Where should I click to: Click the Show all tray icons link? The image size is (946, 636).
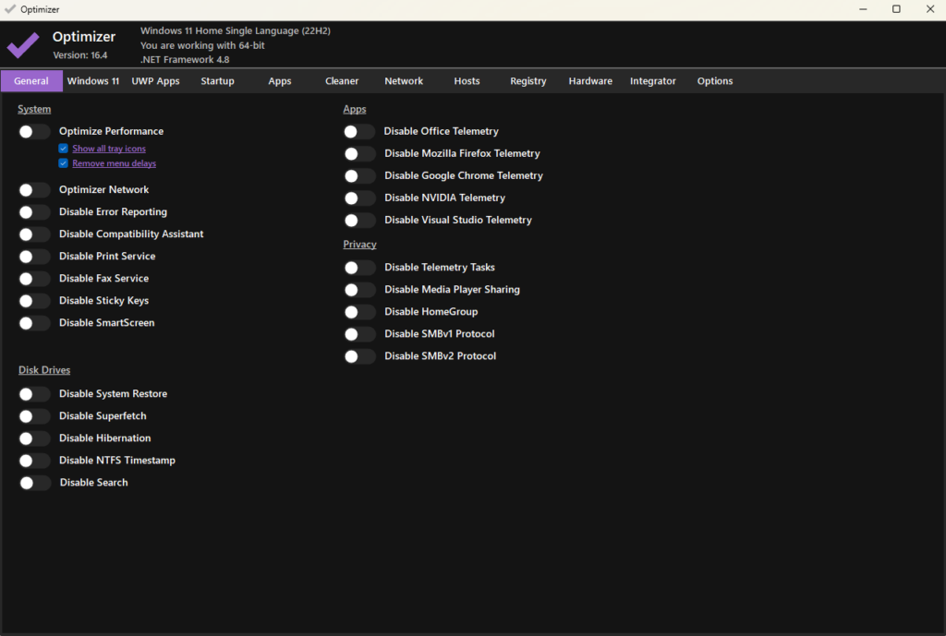109,149
